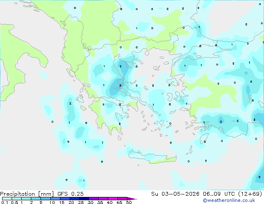This screenshot has width=264, height=204.
Task: Click the 'GFS 0.25' model label
Action: pos(70,194)
